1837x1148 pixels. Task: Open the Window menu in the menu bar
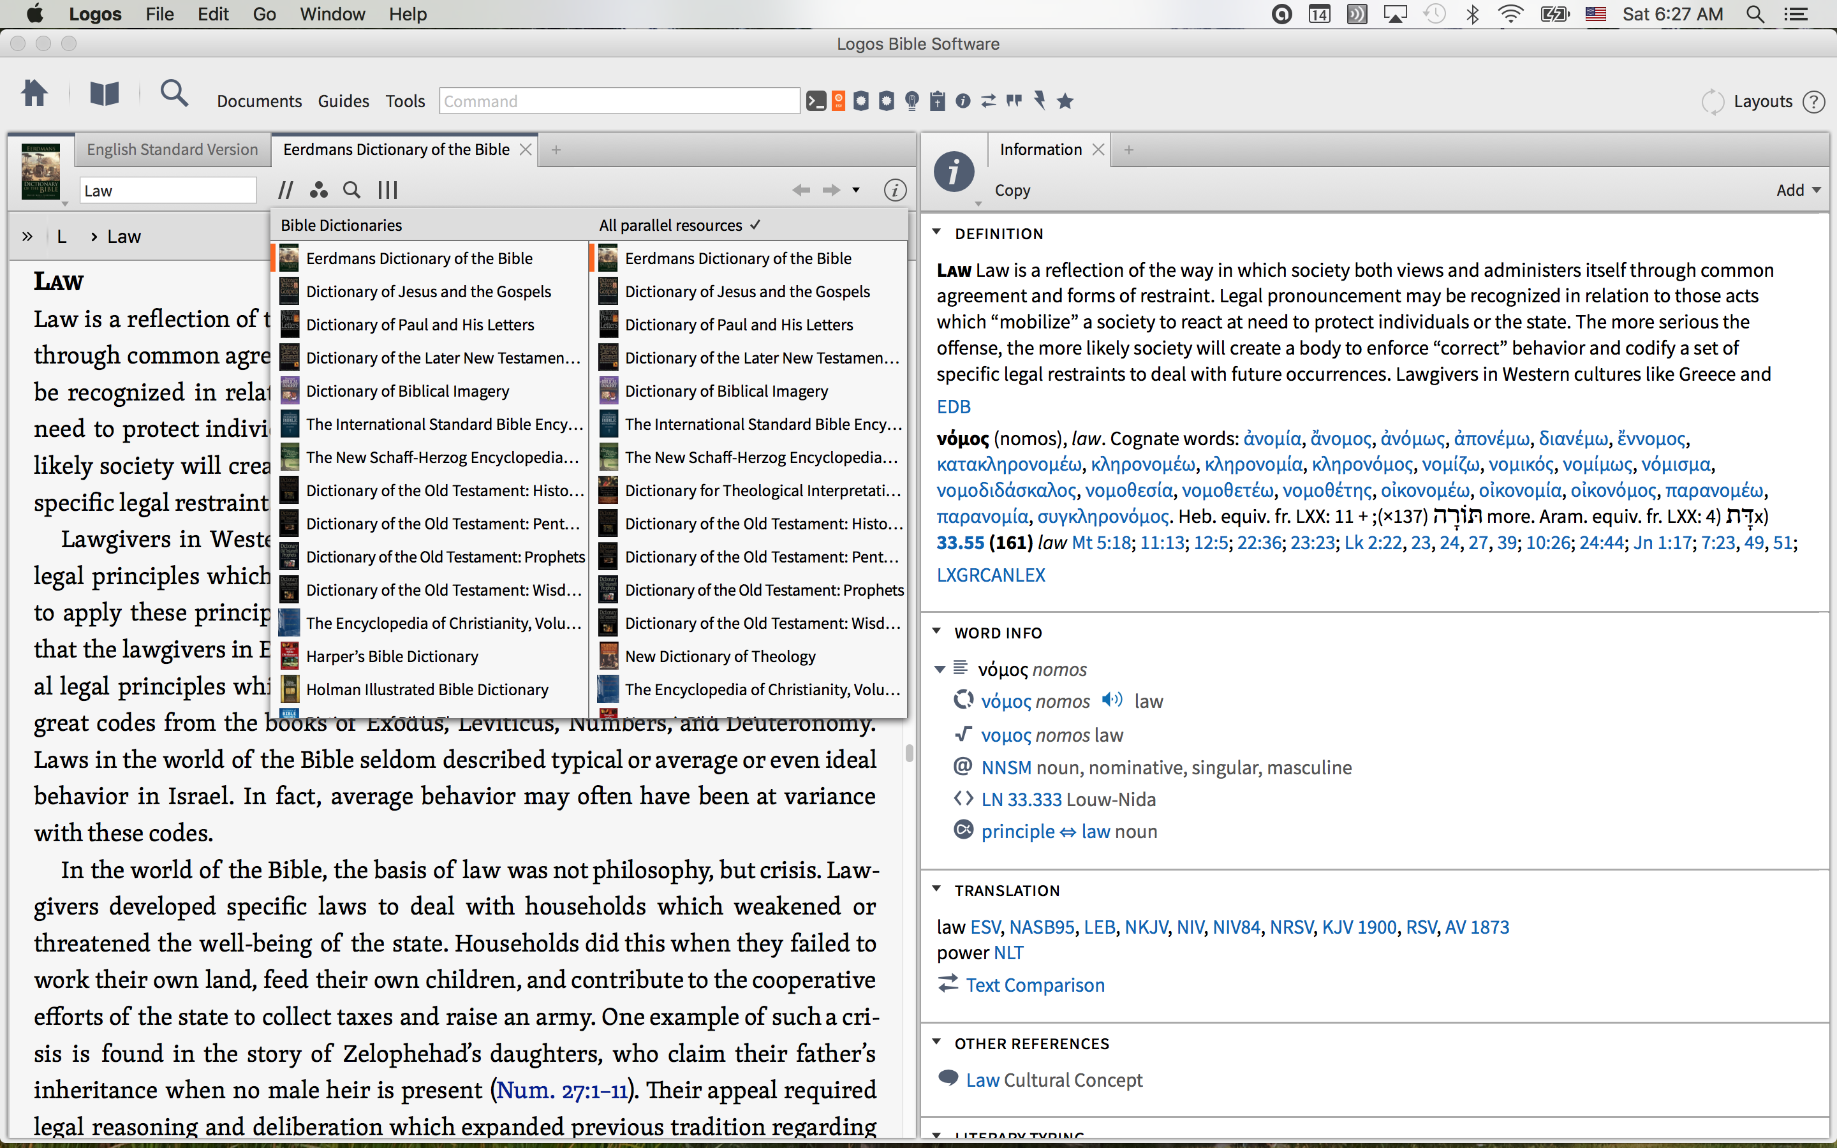point(332,13)
